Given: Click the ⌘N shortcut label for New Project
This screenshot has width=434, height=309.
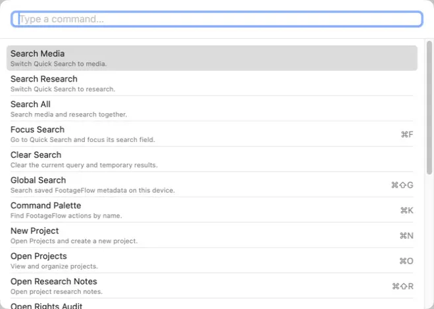Looking at the screenshot, I should click(406, 235).
